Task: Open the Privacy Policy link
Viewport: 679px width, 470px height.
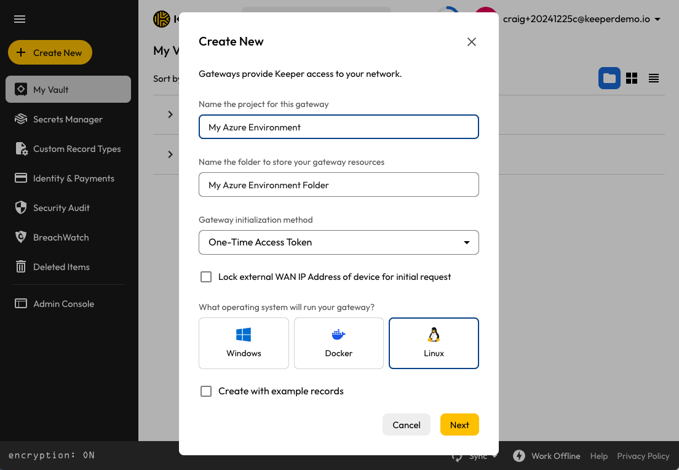Action: pos(643,456)
